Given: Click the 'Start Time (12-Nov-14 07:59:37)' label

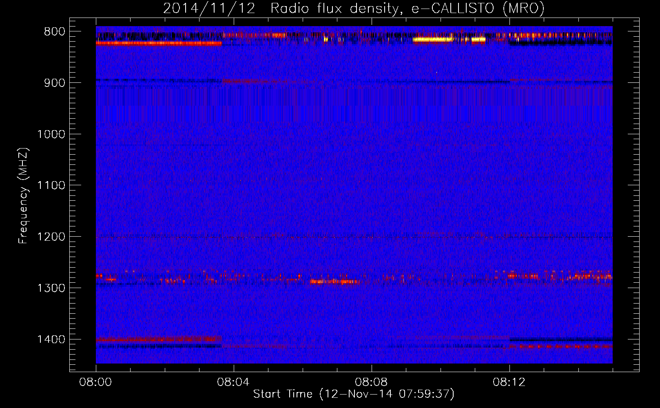Looking at the screenshot, I should pos(354,394).
